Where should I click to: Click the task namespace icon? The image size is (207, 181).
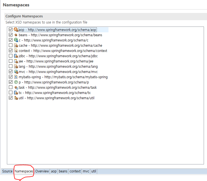coord(16,88)
